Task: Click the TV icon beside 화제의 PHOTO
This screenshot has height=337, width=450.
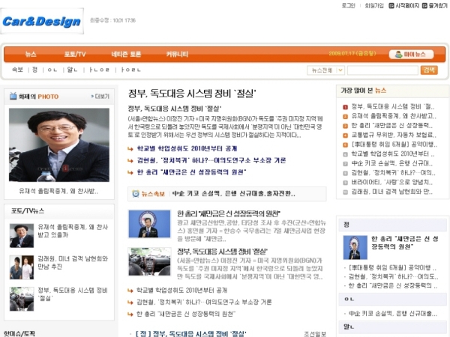Action: tap(13, 96)
